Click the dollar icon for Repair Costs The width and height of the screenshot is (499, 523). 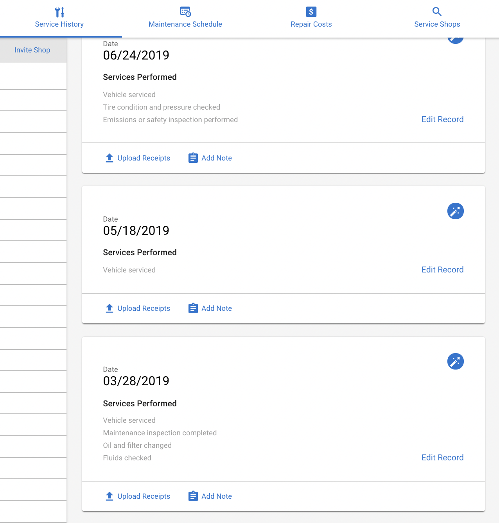coord(311,12)
